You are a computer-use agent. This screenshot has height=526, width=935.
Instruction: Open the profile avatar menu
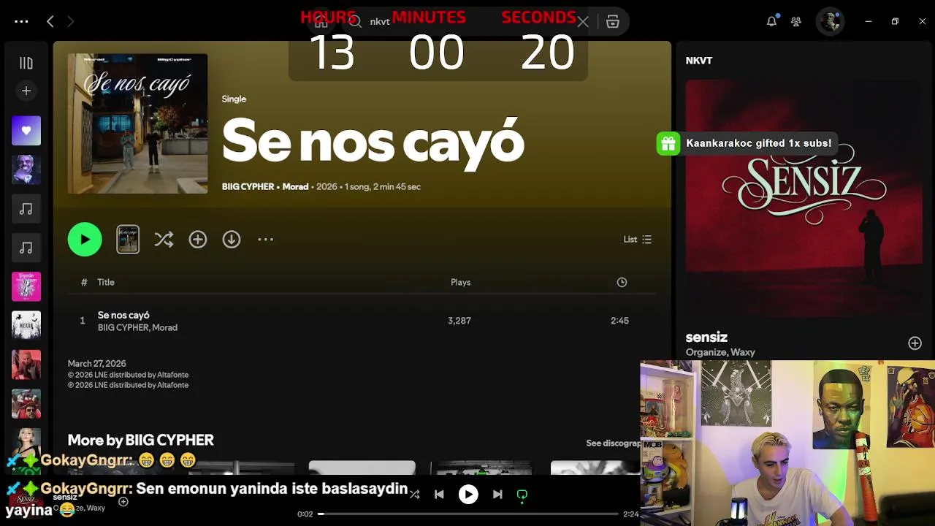[830, 21]
